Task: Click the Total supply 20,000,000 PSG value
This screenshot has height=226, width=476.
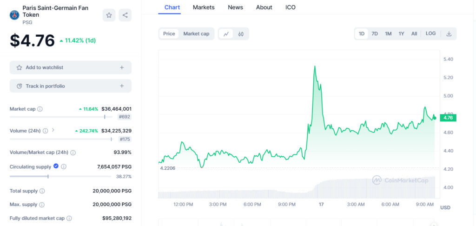Action: coord(112,191)
